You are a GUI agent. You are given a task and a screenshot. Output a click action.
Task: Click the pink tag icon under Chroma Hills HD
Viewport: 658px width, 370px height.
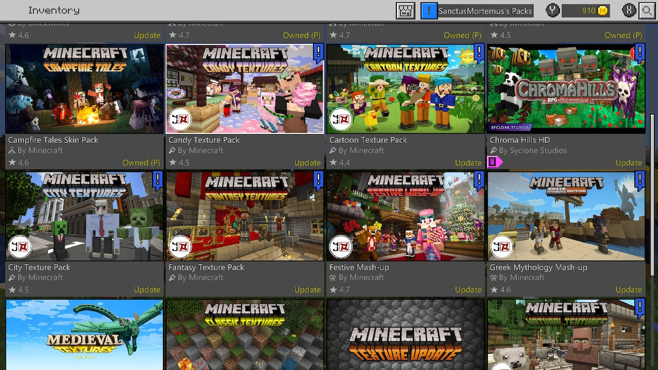493,162
